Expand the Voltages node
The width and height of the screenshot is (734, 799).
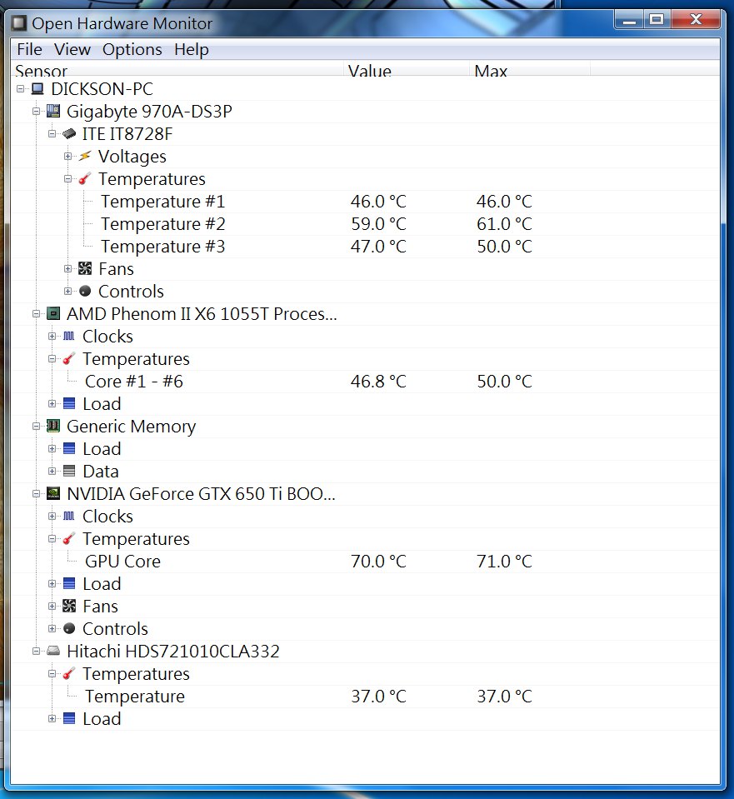point(67,156)
